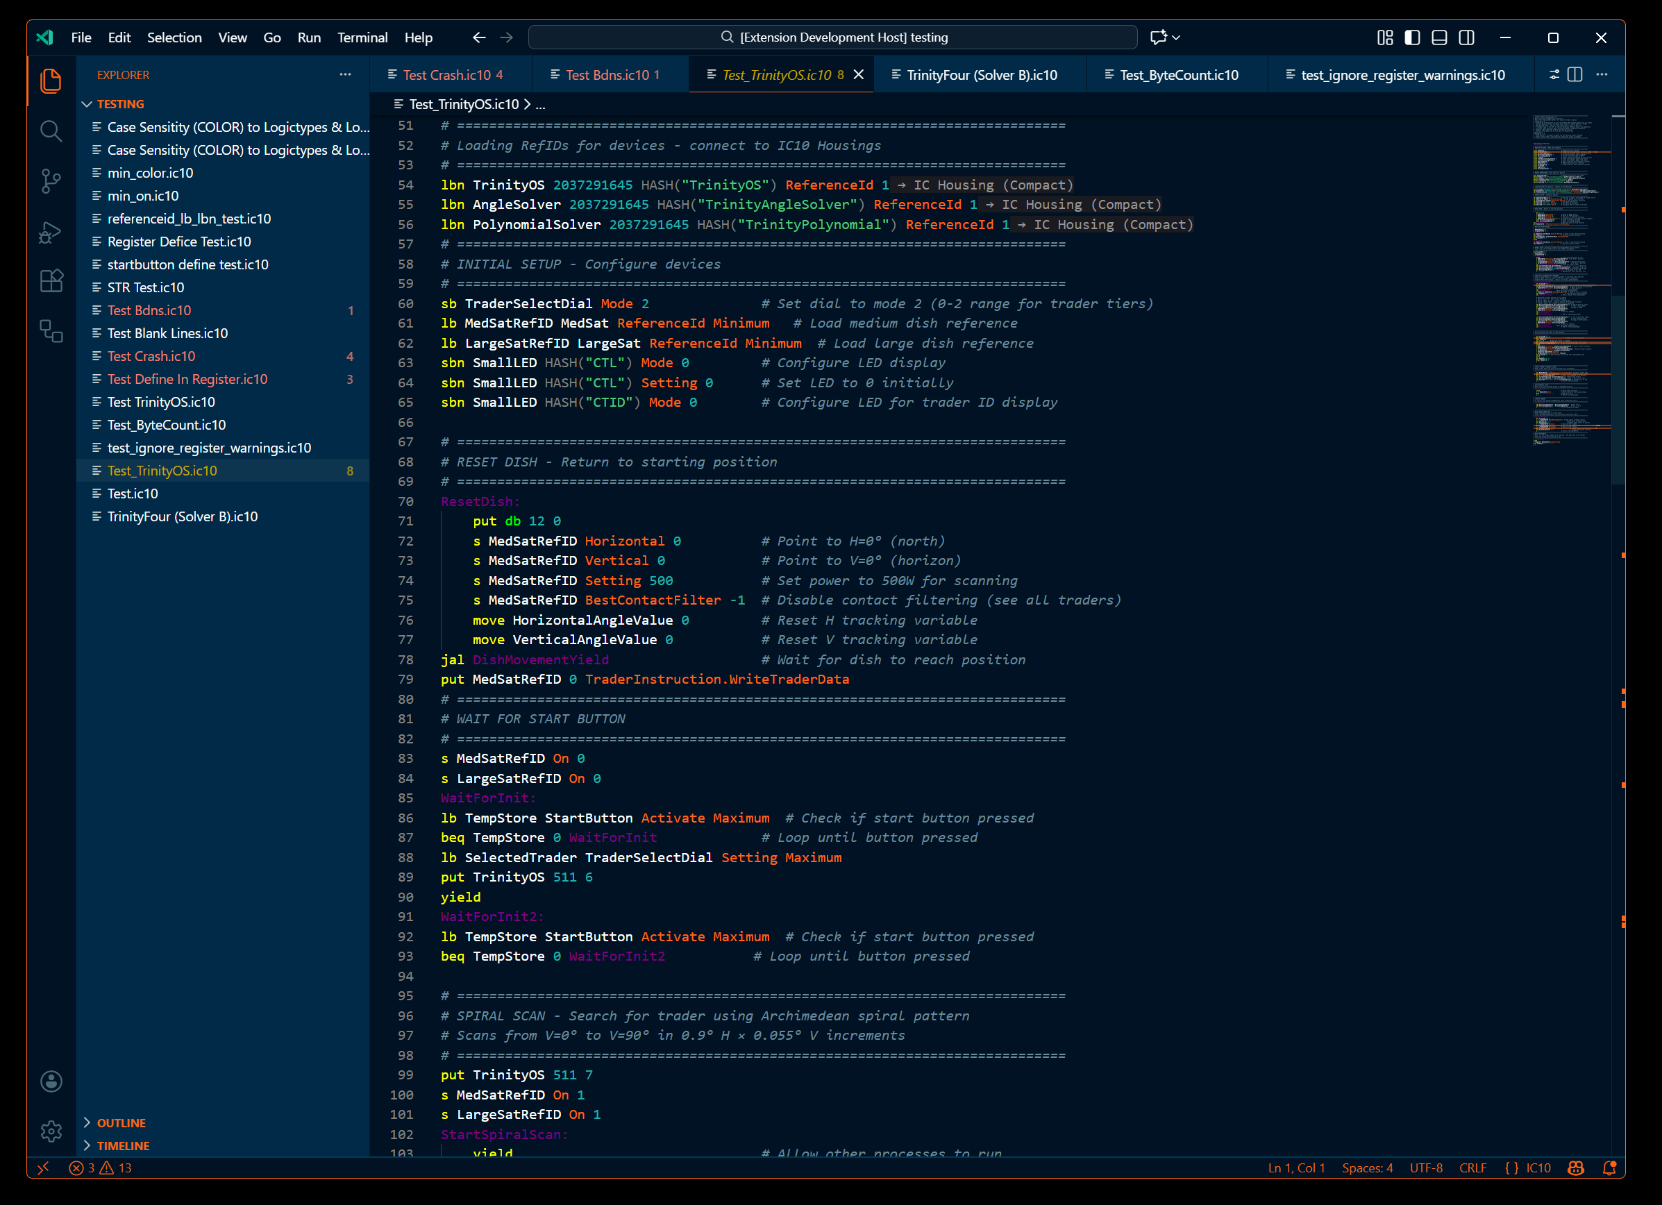Toggle the Primary Side Bar visibility control
Screen dimensions: 1662x1205
[x=1411, y=37]
